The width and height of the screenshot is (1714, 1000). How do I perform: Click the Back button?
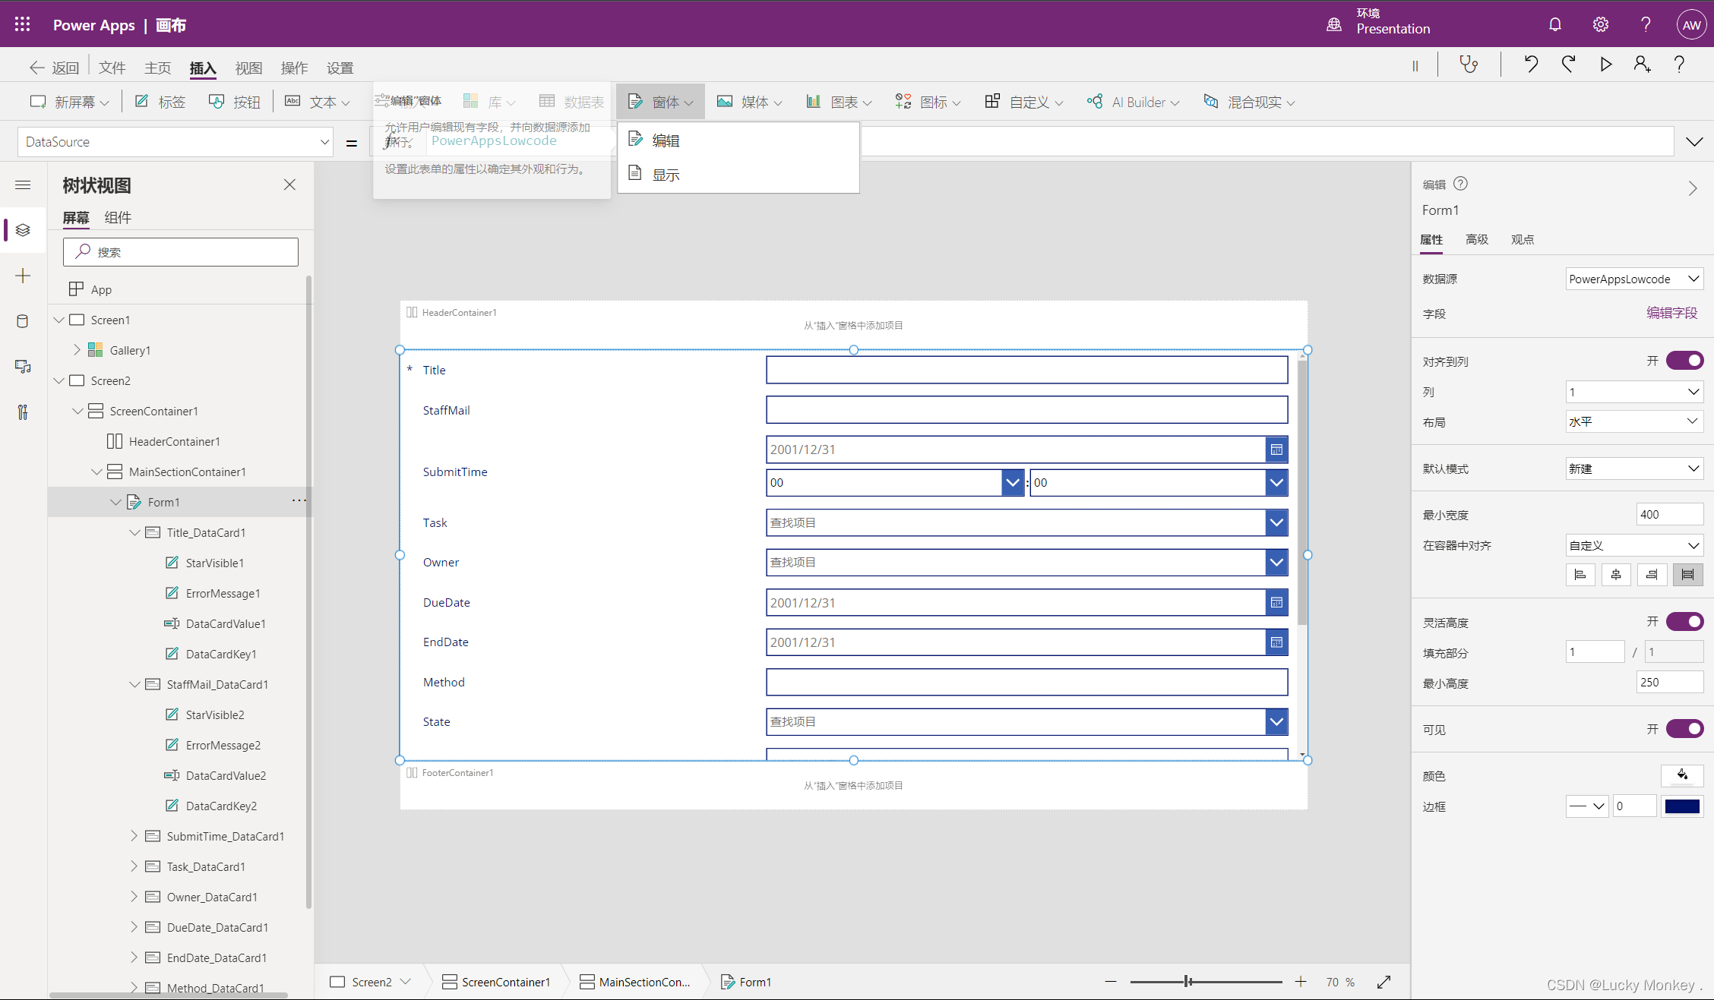pos(54,68)
